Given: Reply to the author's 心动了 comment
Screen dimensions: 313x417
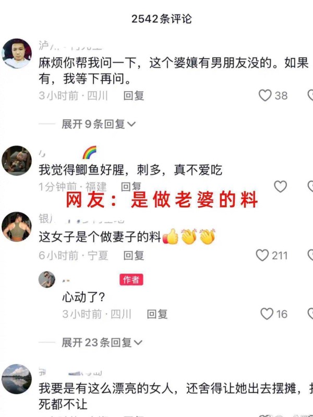Looking at the screenshot, I should pyautogui.click(x=158, y=314).
